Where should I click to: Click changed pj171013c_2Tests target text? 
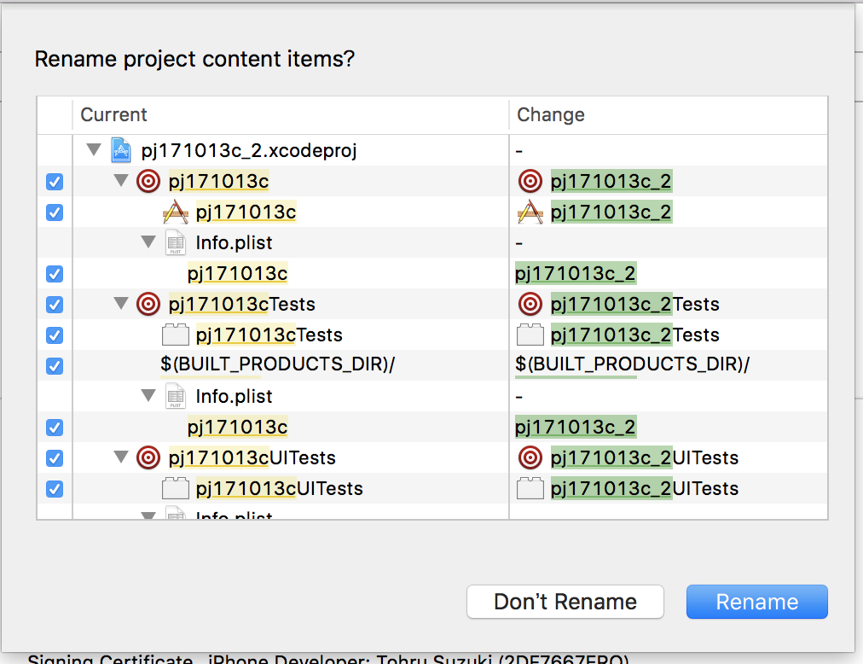point(635,304)
